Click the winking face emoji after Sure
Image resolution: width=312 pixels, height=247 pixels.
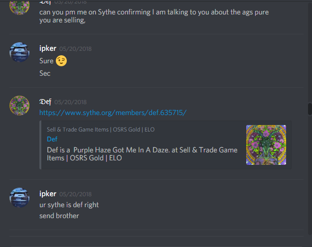pyautogui.click(x=61, y=61)
